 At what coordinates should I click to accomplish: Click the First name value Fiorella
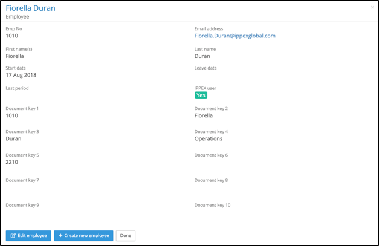[18, 56]
